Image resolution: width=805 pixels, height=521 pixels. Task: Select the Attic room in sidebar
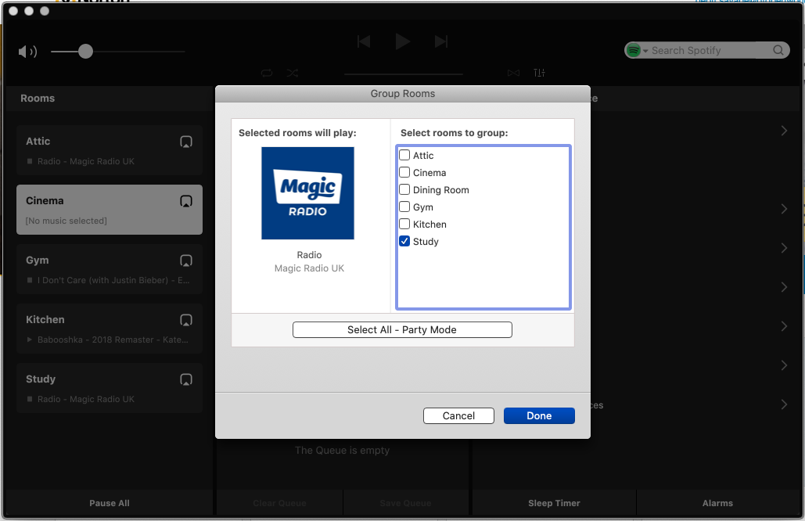(110, 150)
